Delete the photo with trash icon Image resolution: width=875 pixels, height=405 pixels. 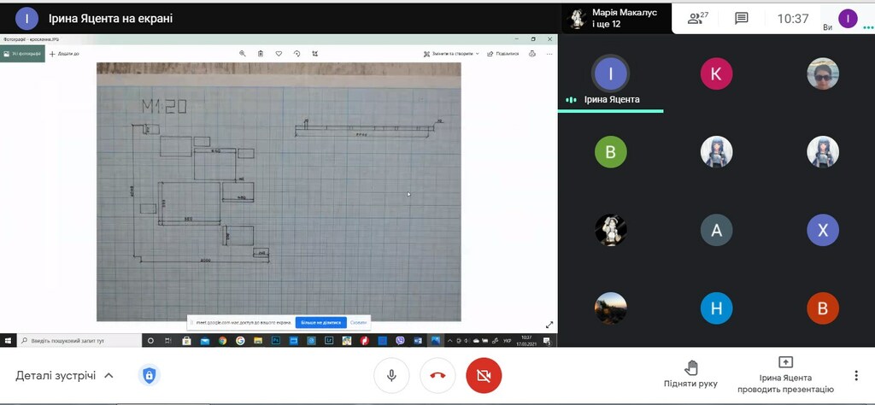[x=261, y=53]
